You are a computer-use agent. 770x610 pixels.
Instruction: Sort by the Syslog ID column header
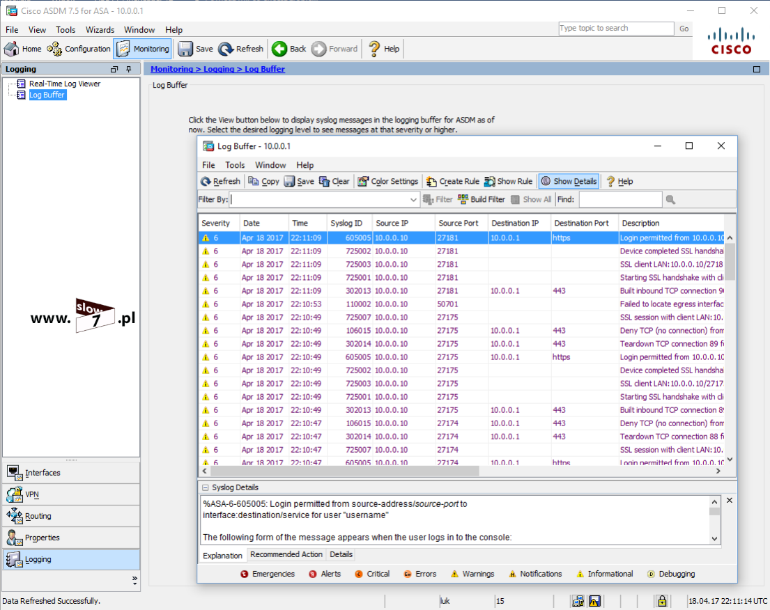pos(349,223)
